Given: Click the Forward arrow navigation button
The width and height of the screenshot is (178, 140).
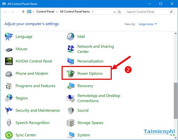Looking at the screenshot, I should (x=12, y=12).
